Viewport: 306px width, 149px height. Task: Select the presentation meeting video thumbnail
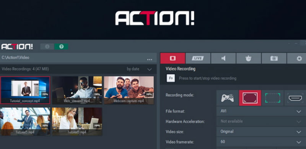coord(25,122)
